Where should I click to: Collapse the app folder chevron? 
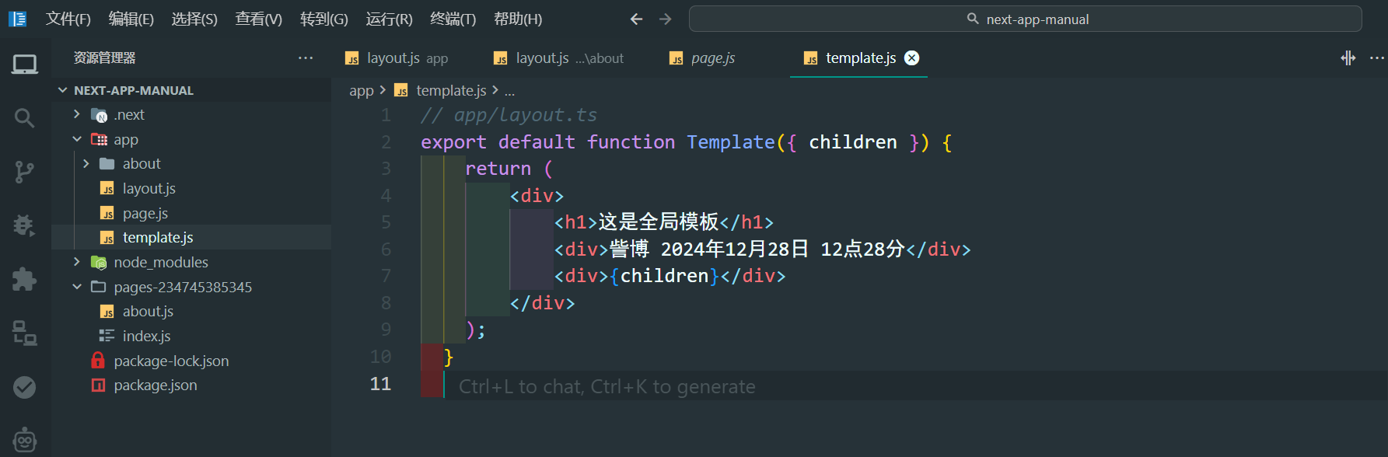[76, 139]
